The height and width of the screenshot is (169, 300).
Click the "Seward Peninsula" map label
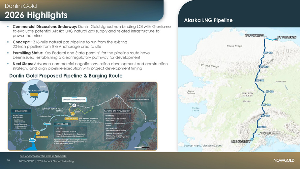tap(191, 92)
